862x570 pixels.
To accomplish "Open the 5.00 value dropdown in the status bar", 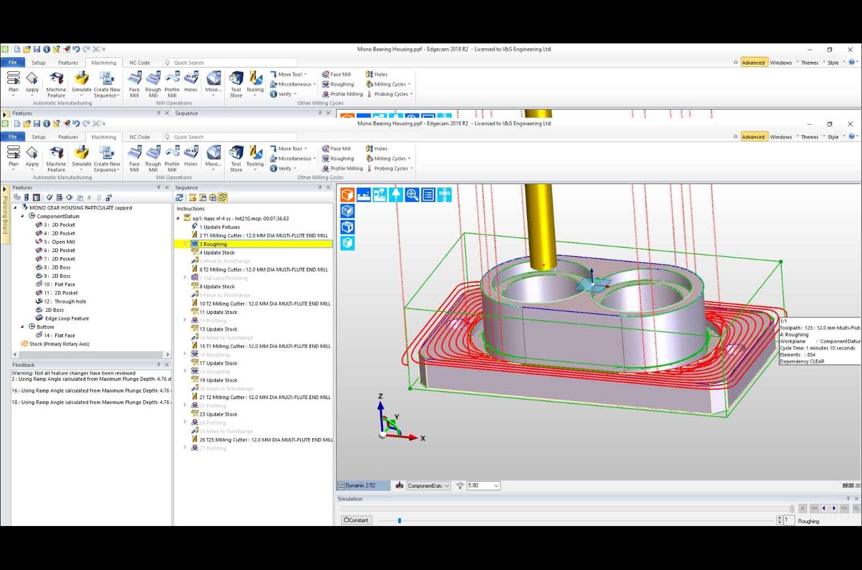I will [483, 485].
